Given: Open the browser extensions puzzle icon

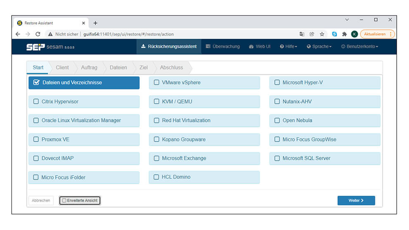Looking at the screenshot, I should click(344, 34).
